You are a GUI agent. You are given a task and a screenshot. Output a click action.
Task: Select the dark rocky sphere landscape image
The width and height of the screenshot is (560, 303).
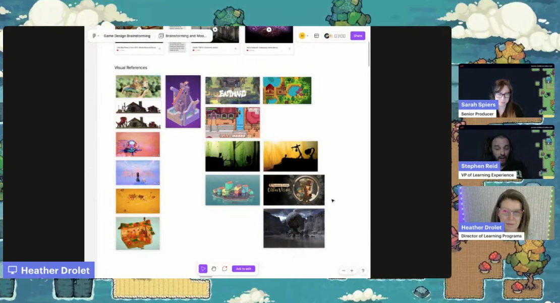point(294,228)
